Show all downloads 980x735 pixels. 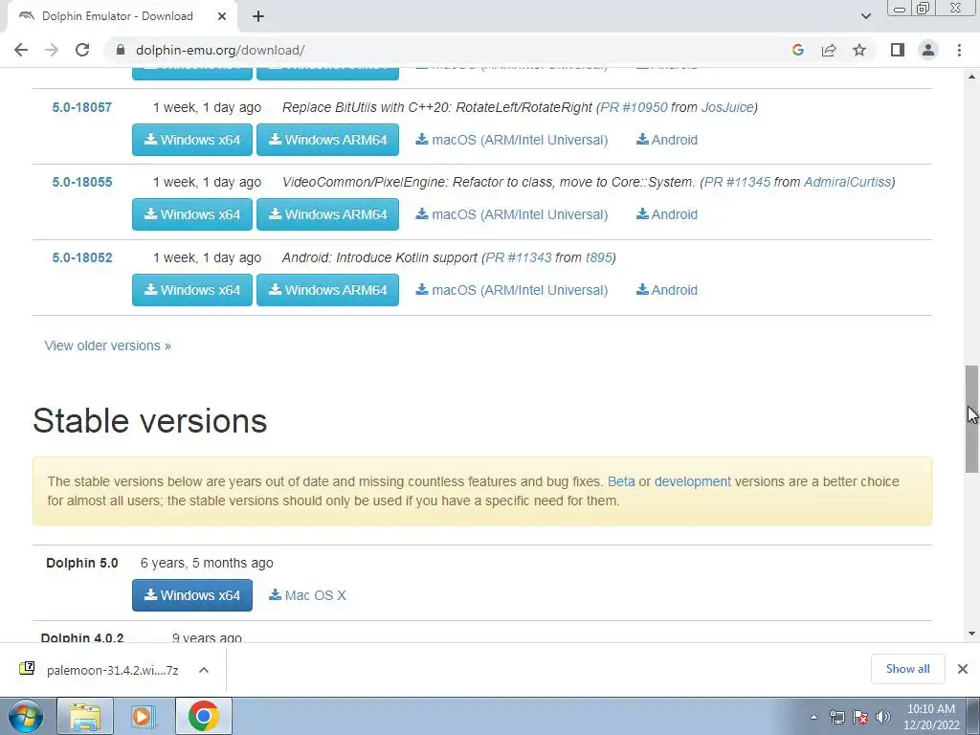click(907, 669)
